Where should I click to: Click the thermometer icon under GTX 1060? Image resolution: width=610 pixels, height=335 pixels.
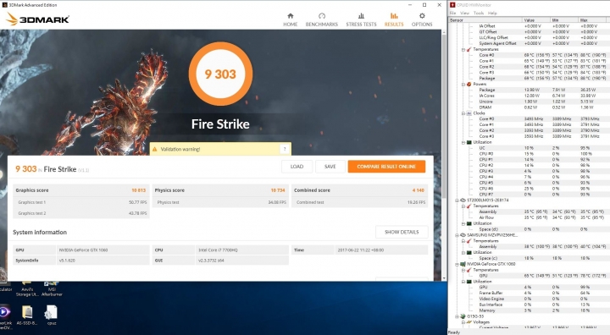click(x=469, y=270)
